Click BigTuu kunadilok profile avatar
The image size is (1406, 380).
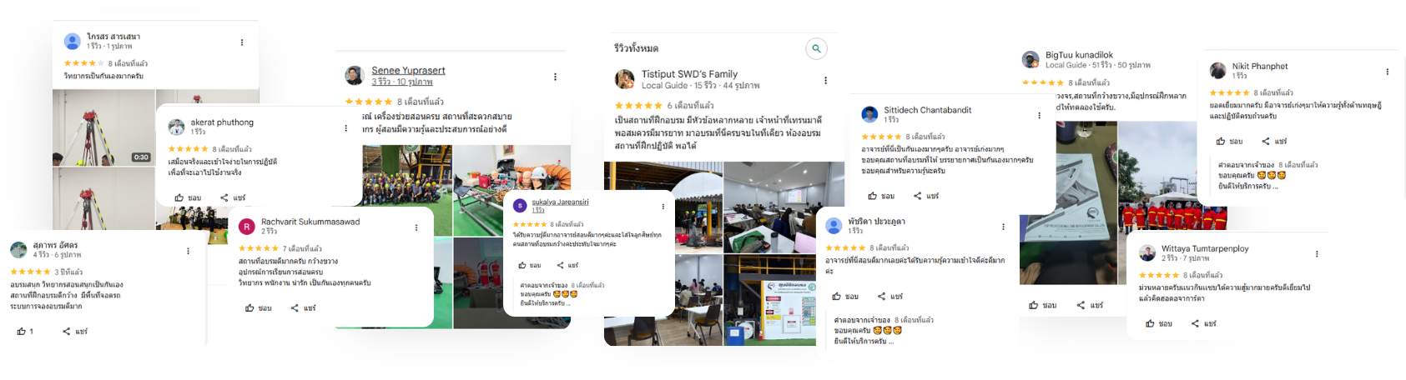coord(1030,59)
